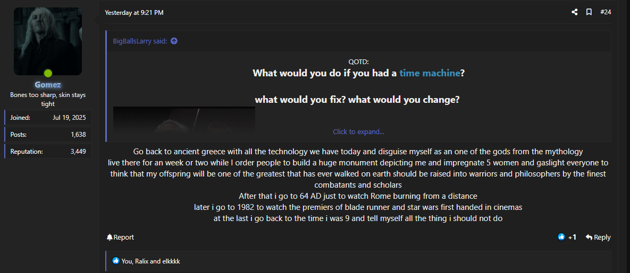Click the thumbs-up icon in reactions bar
630x273 pixels.
(116, 261)
